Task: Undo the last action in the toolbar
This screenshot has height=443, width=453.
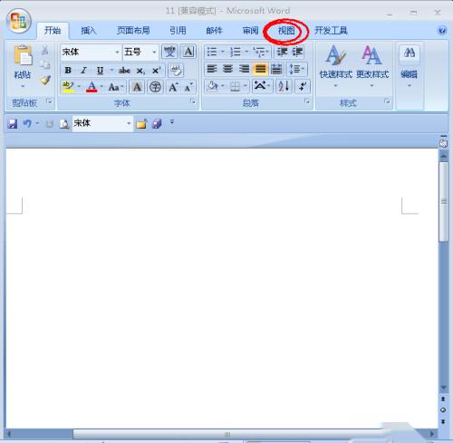Action: point(27,123)
